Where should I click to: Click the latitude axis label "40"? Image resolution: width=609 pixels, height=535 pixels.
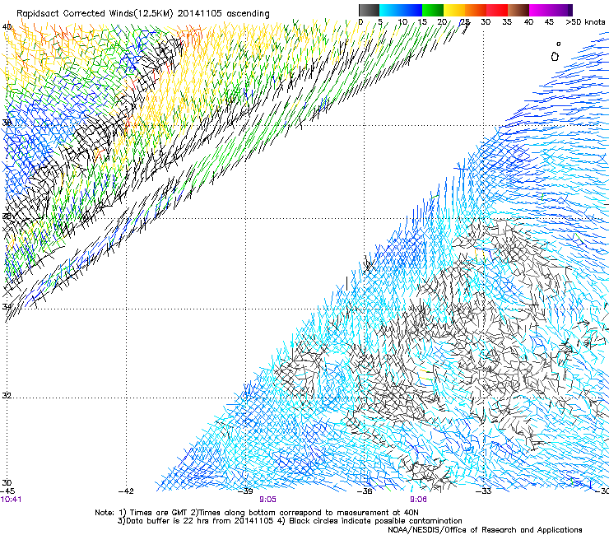(x=7, y=27)
